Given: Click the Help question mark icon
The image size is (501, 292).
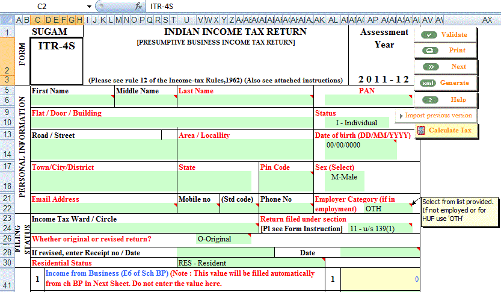Looking at the screenshot, I should (x=430, y=100).
